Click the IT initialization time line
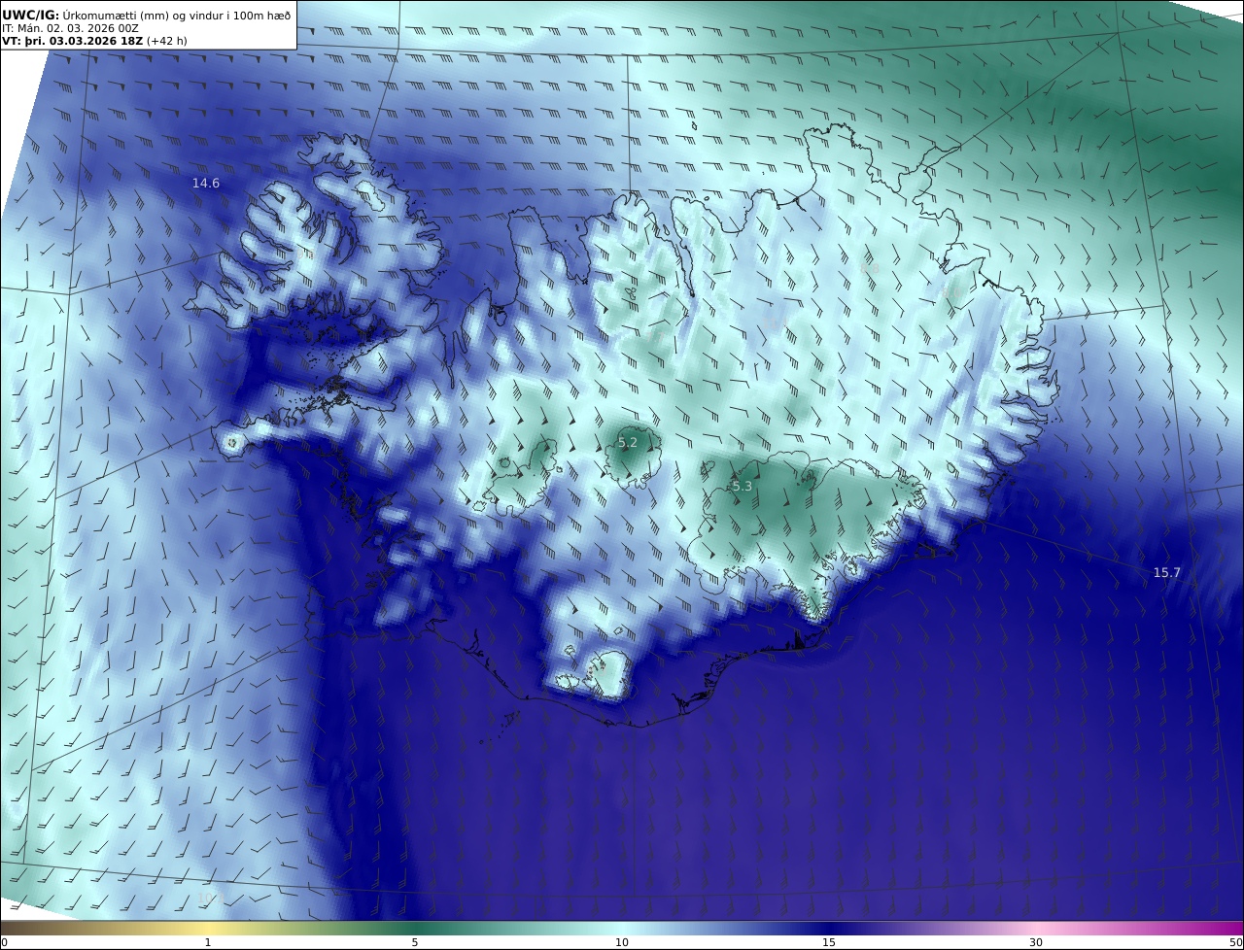This screenshot has width=1244, height=950. [71, 28]
